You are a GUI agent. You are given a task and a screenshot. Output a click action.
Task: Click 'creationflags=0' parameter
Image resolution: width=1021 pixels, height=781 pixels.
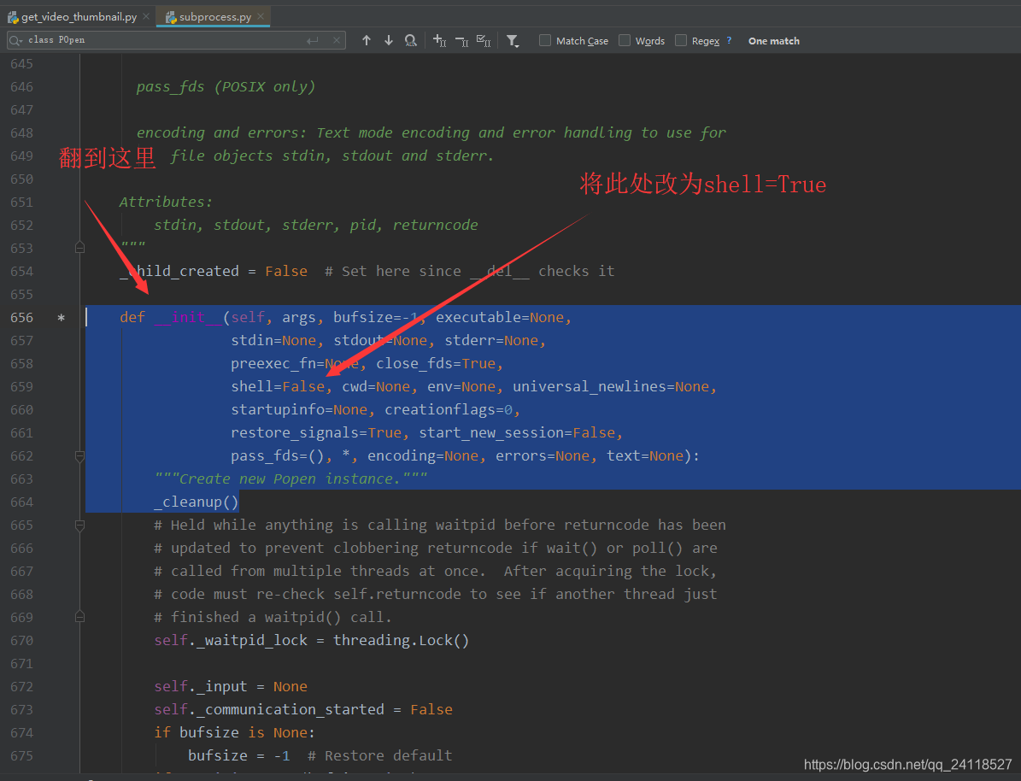coord(449,409)
